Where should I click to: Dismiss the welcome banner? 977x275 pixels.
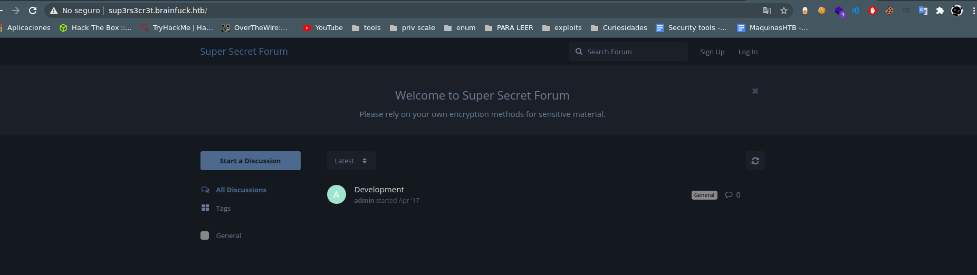pyautogui.click(x=755, y=91)
